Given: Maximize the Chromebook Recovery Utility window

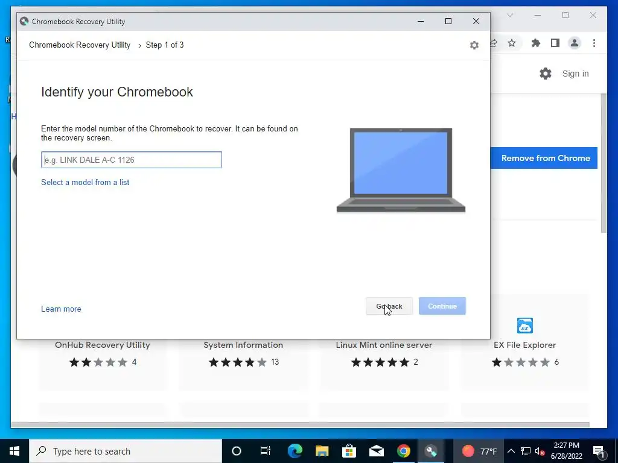Looking at the screenshot, I should (x=448, y=21).
